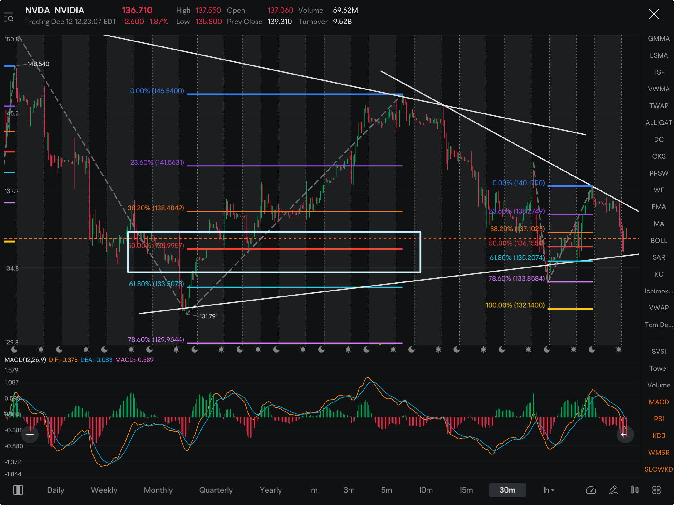
Task: Select the 3m interval
Action: click(x=349, y=490)
